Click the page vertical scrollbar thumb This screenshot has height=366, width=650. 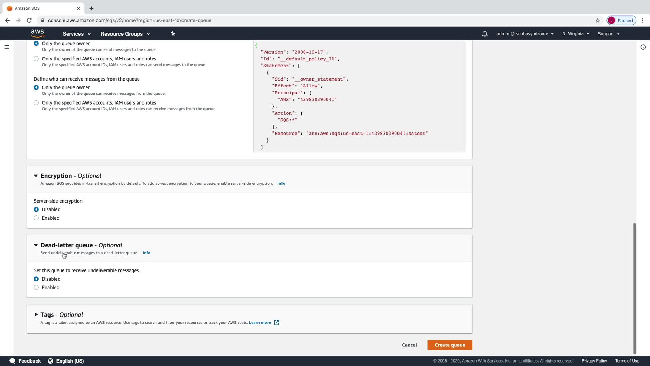coord(634,289)
